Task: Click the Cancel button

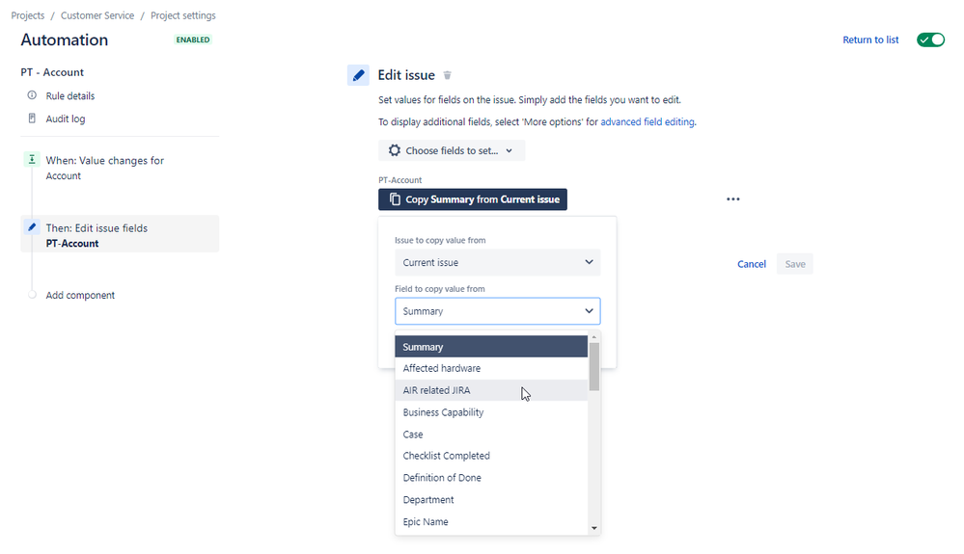Action: click(x=752, y=264)
